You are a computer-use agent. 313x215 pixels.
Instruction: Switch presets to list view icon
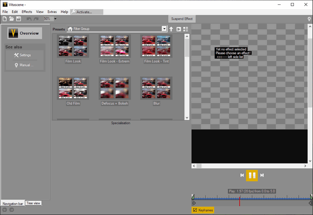(x=186, y=29)
